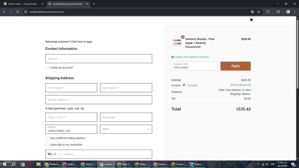Show hidden system tray icons
The width and height of the screenshot is (299, 168).
(x=258, y=164)
